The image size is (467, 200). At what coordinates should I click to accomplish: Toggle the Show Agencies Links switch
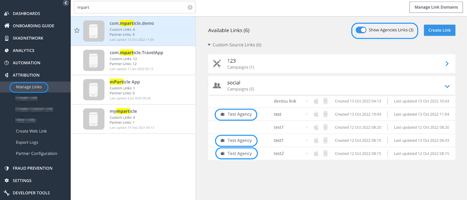click(361, 30)
